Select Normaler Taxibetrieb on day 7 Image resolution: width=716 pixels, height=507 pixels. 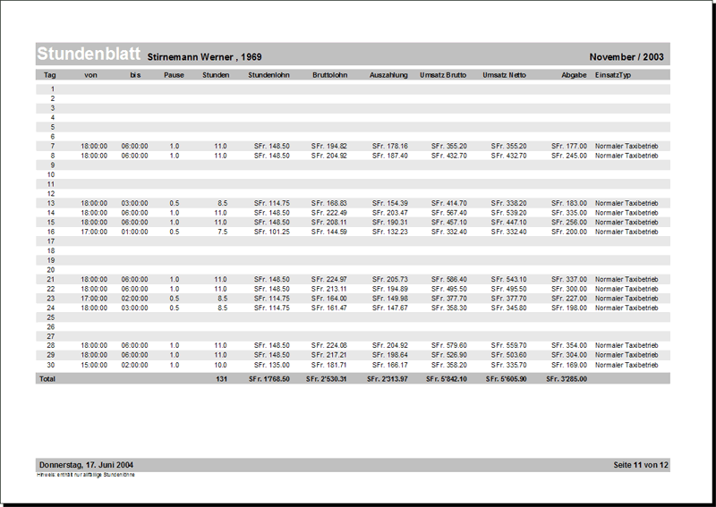(x=626, y=146)
